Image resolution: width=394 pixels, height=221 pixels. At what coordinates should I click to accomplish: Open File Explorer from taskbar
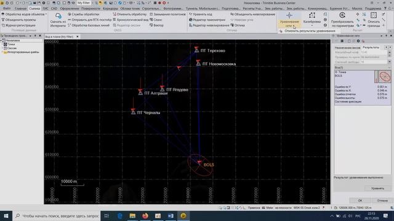click(132, 215)
